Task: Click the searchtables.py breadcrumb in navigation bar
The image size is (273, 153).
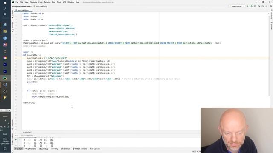Action: (x=41, y=6)
